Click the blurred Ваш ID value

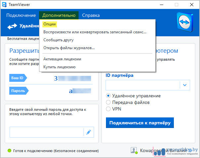click(73, 79)
